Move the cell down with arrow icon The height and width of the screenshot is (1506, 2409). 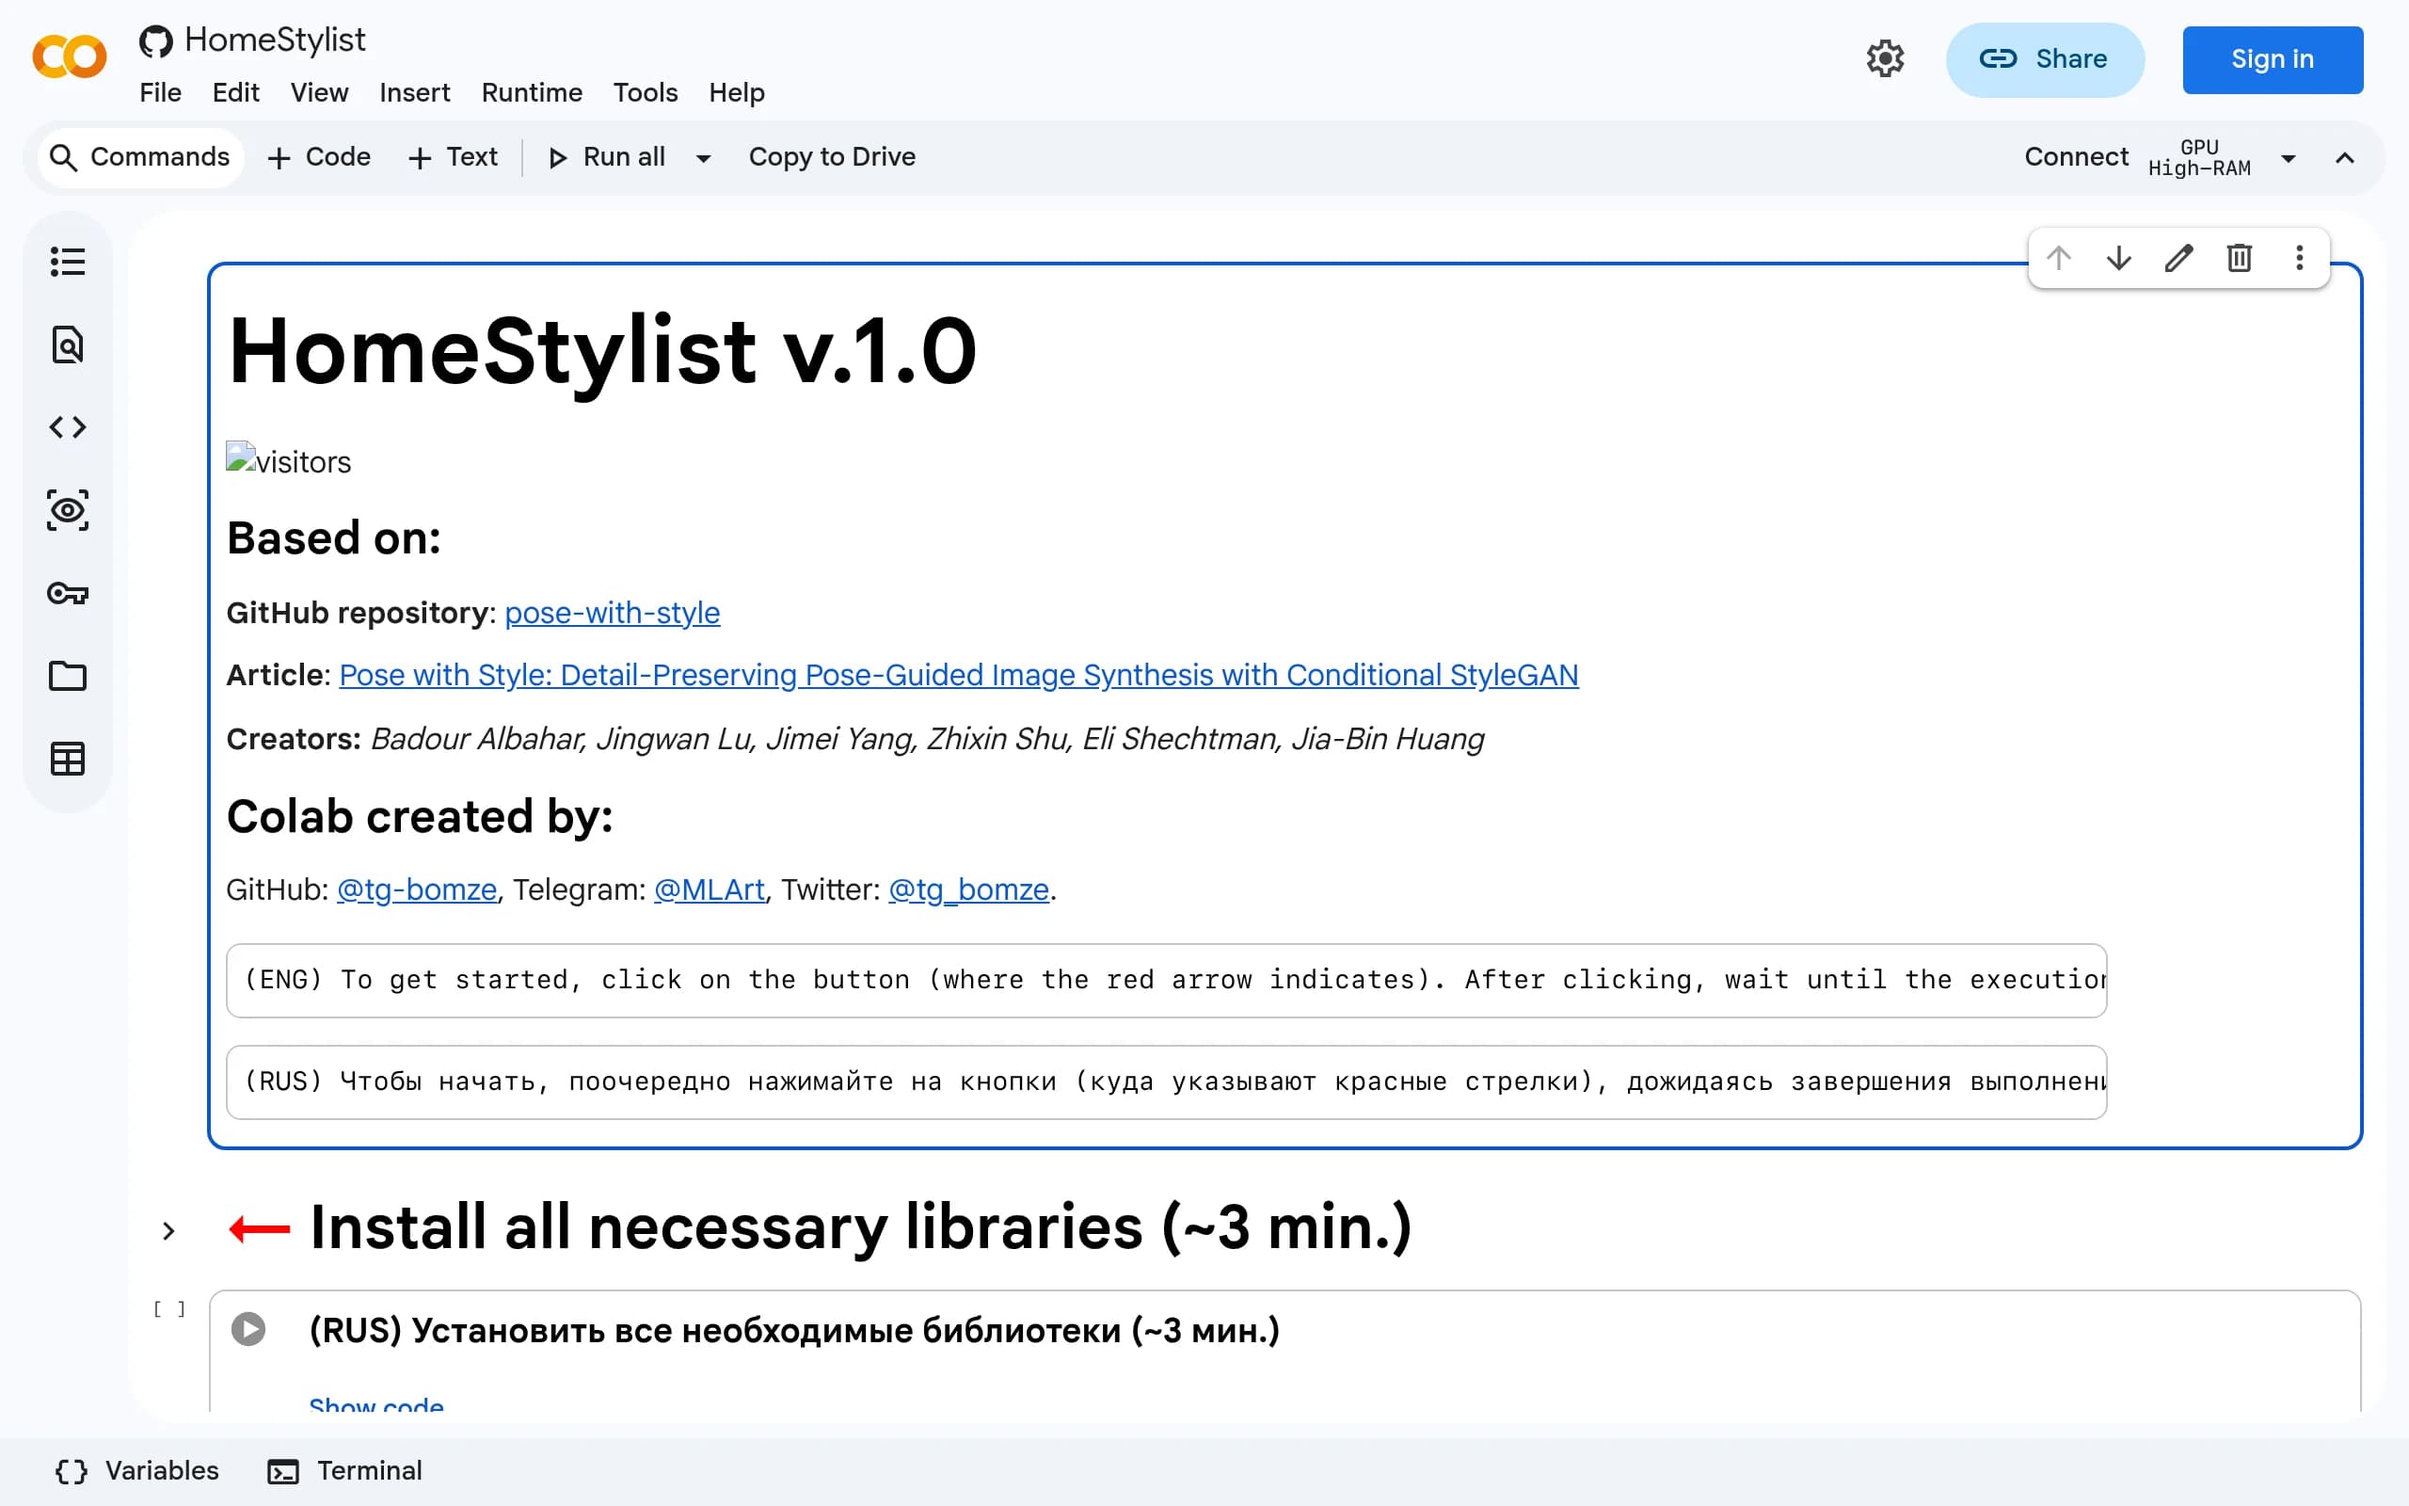click(x=2119, y=258)
